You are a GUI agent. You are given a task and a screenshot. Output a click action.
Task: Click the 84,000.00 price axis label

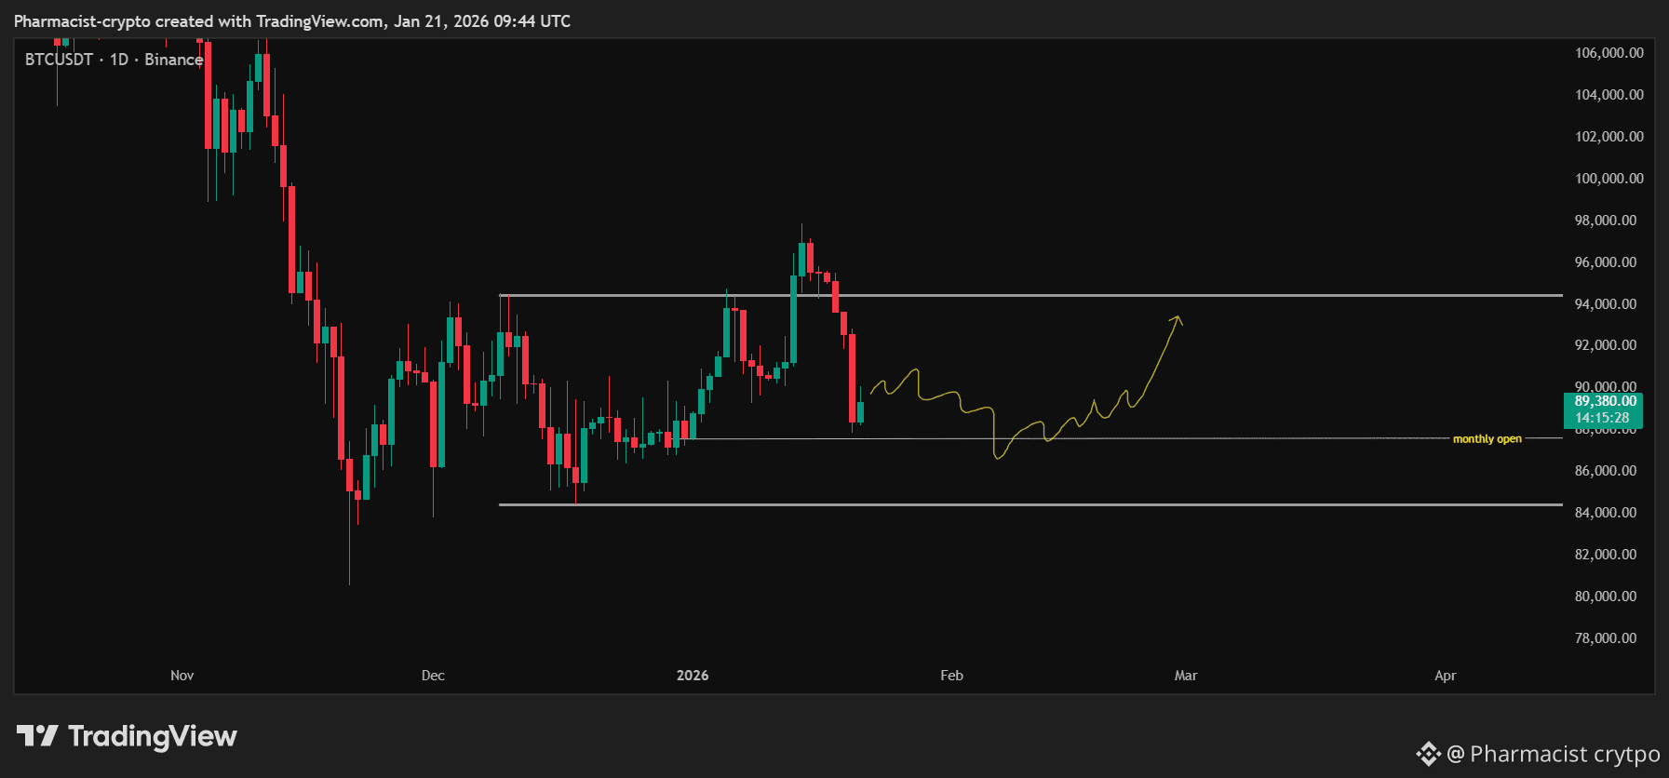pyautogui.click(x=1605, y=513)
